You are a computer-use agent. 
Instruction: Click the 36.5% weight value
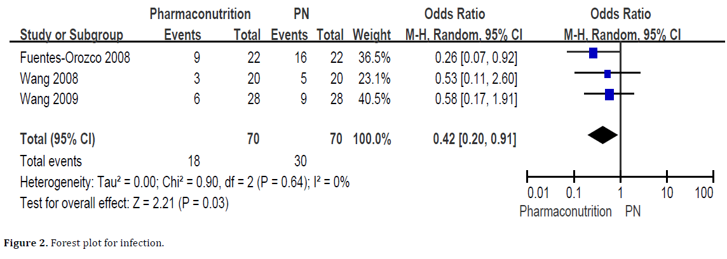[x=373, y=58]
